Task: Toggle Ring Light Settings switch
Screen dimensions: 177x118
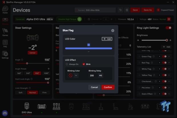Action: [168, 28]
